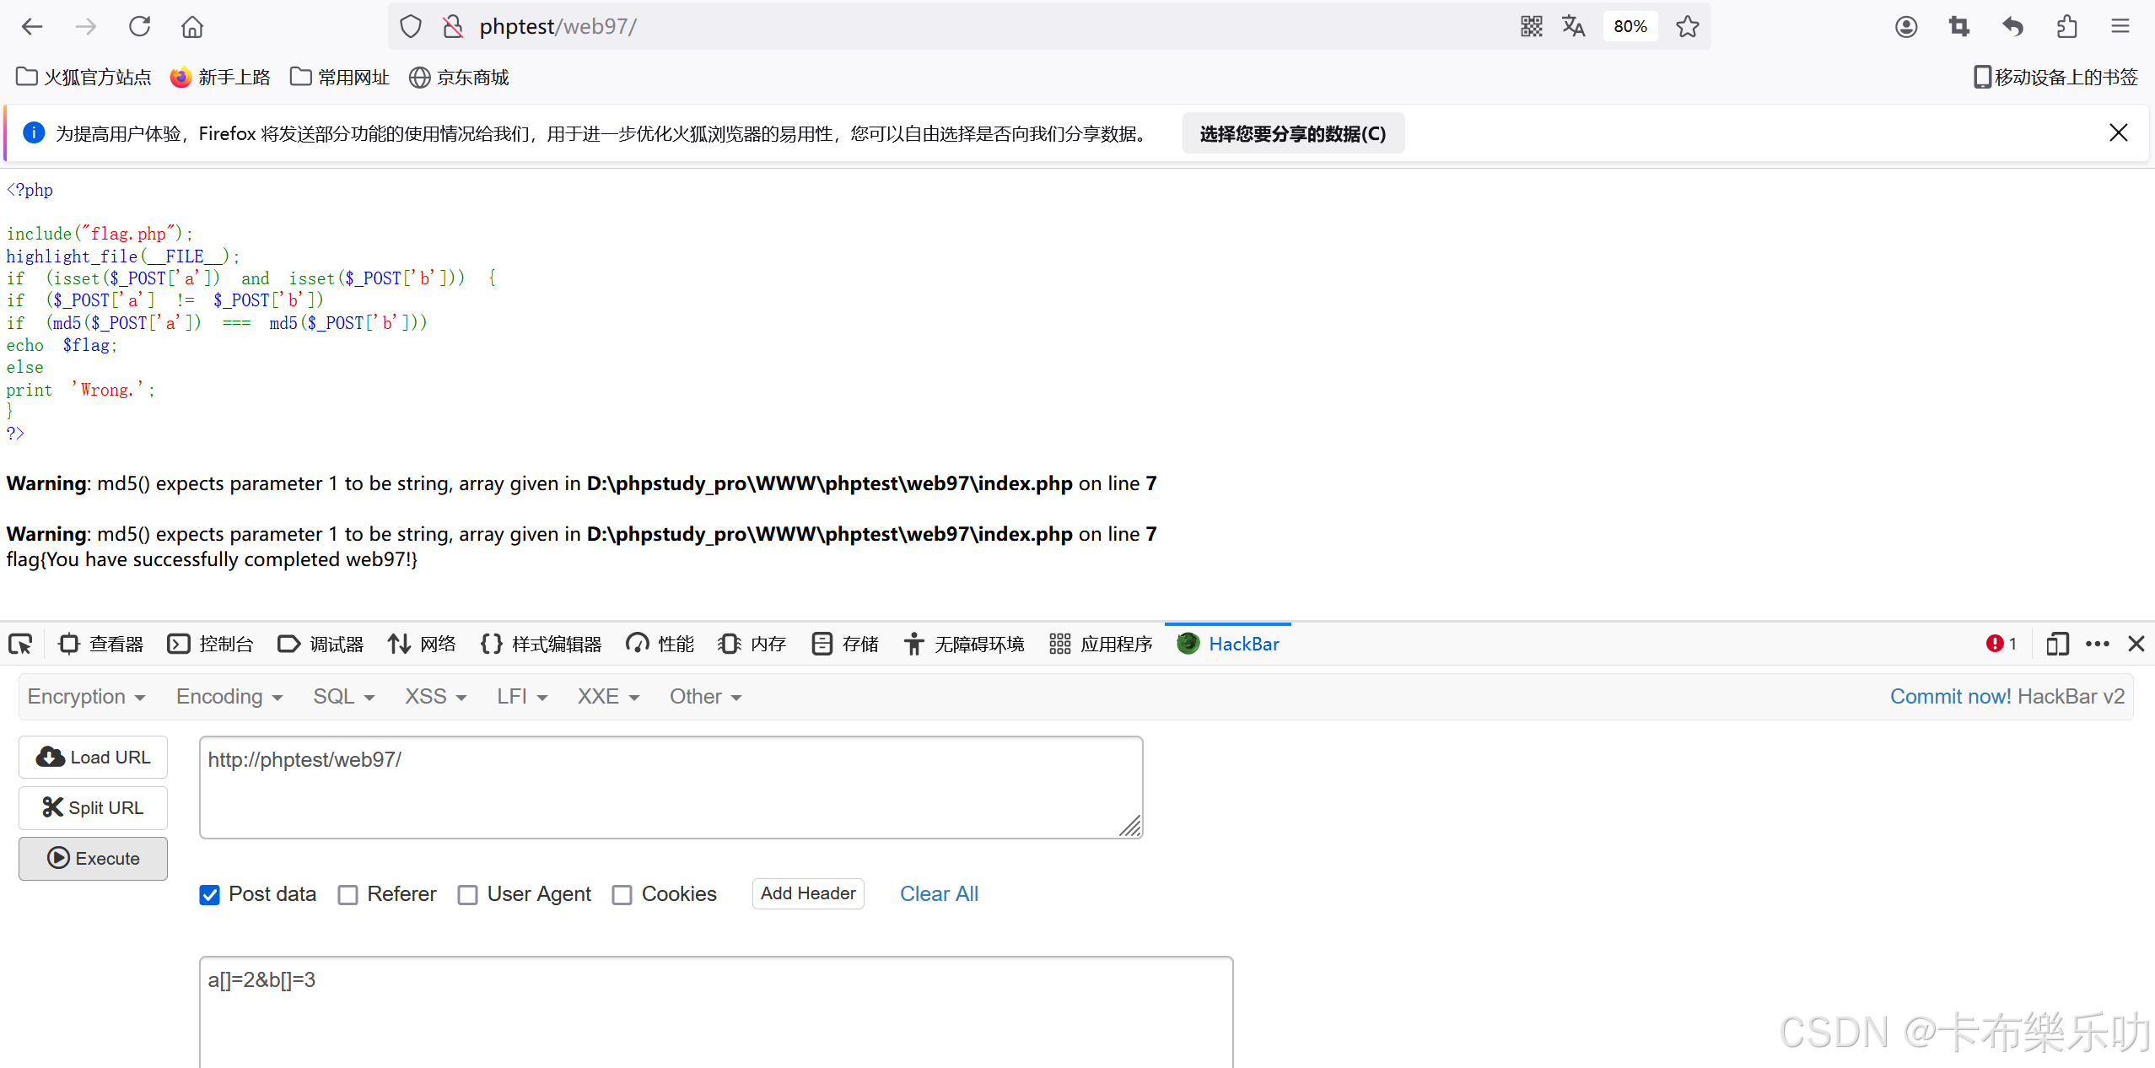Viewport: 2155px width, 1068px height.
Task: Enable the Cookies checkbox
Action: click(x=622, y=894)
